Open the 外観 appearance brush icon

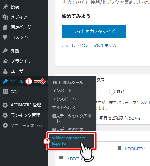coord(5,51)
